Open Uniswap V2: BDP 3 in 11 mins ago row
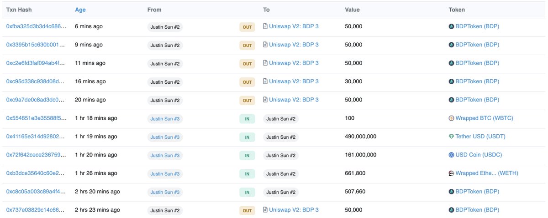 tap(294, 63)
